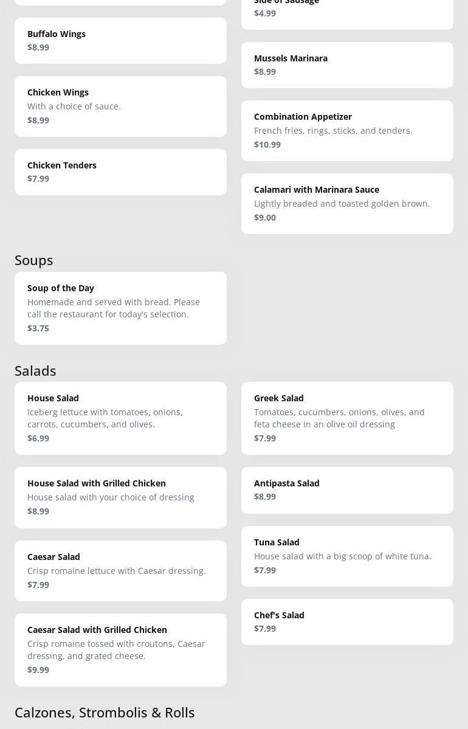This screenshot has width=468, height=729.
Task: Click the $10.99 Combination Appetizer price
Action: [267, 144]
